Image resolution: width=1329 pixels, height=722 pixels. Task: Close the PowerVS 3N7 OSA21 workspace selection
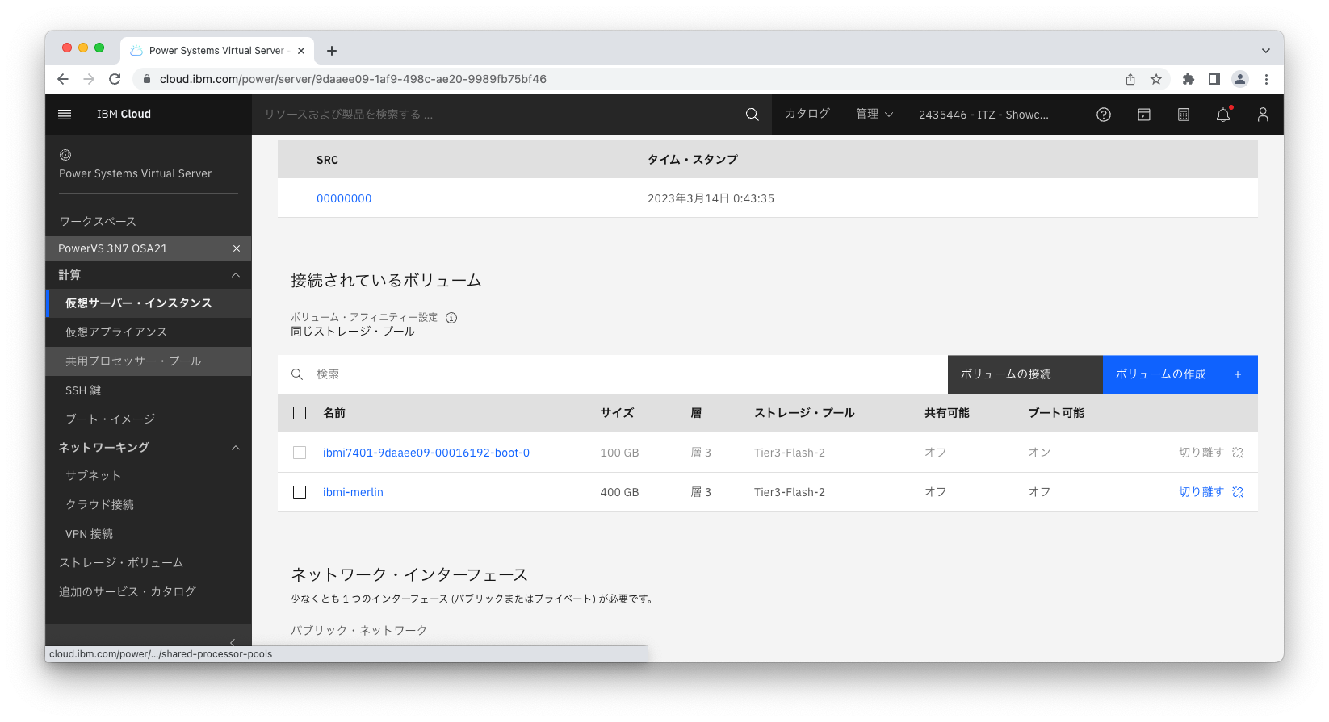pos(237,248)
